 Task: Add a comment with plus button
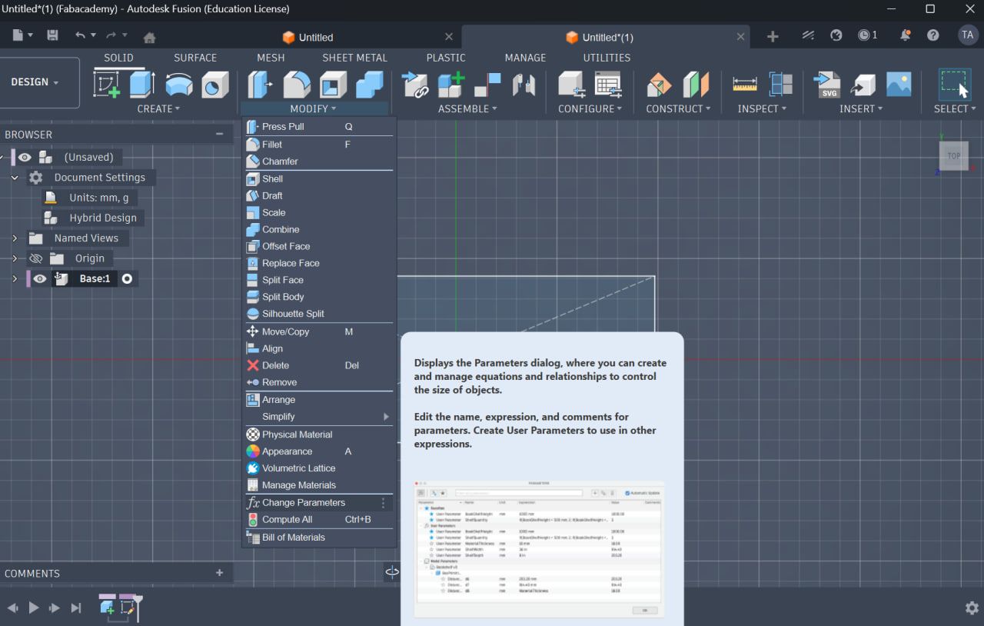click(x=219, y=573)
